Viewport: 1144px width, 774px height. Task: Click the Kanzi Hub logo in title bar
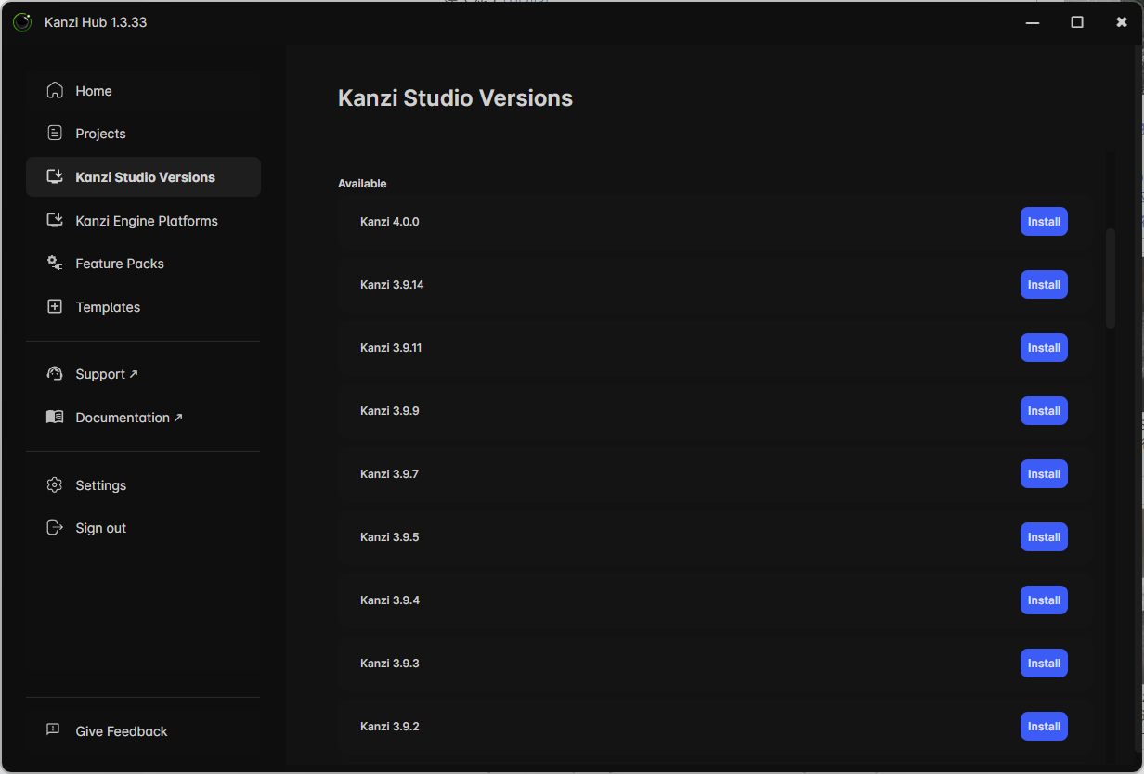pos(22,22)
